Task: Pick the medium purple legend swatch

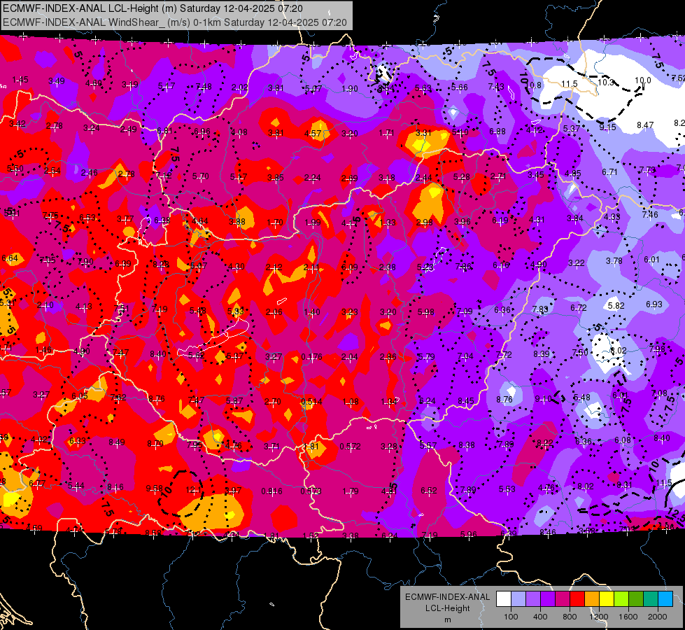Action: pyautogui.click(x=533, y=599)
